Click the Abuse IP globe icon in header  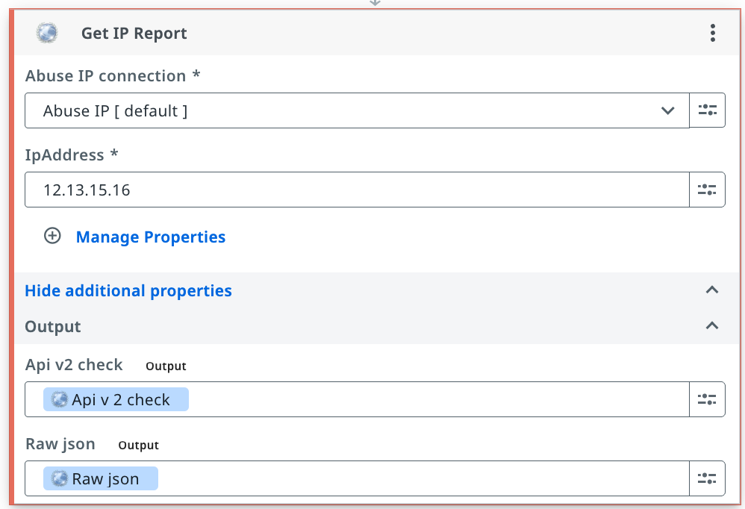point(47,34)
